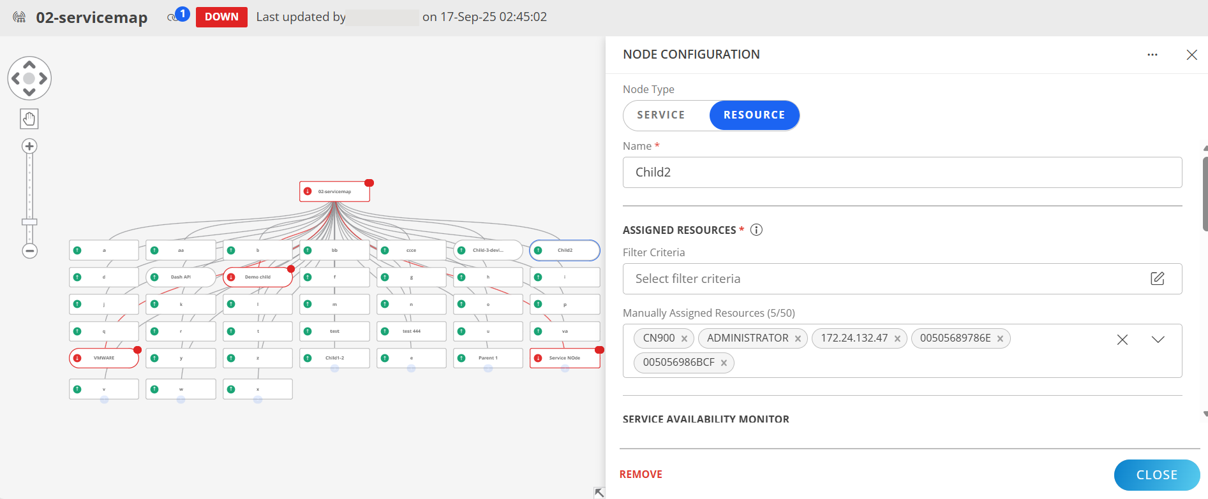Remove the CN900 resource tag

coord(684,339)
